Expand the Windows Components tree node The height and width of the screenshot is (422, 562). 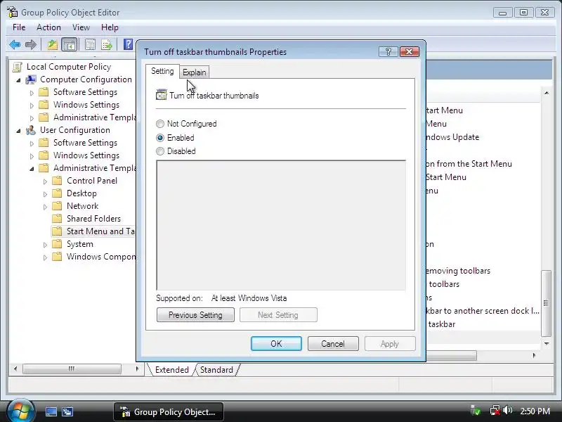click(45, 257)
